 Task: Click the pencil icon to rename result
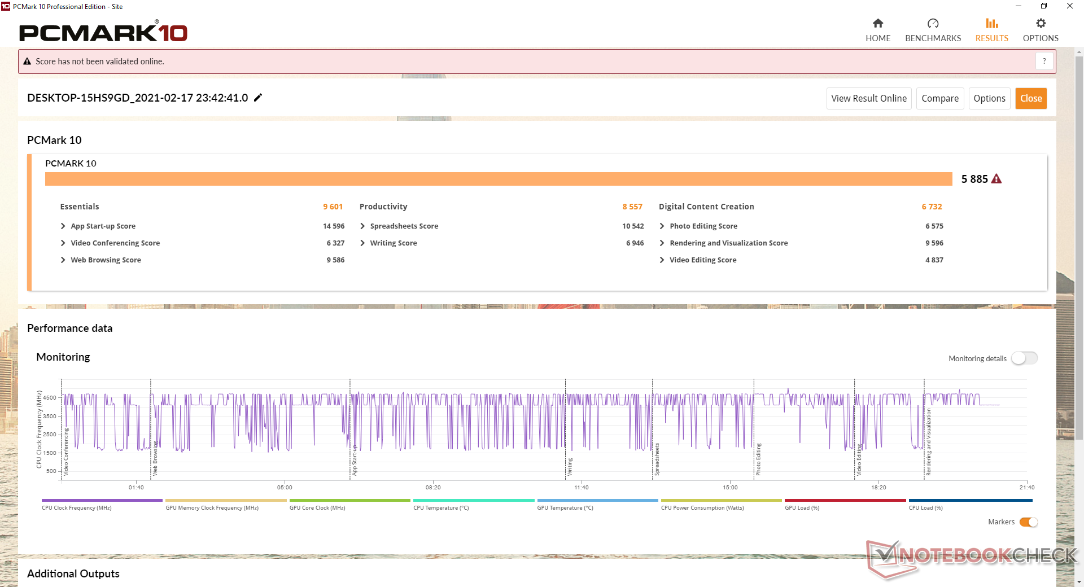click(x=258, y=98)
